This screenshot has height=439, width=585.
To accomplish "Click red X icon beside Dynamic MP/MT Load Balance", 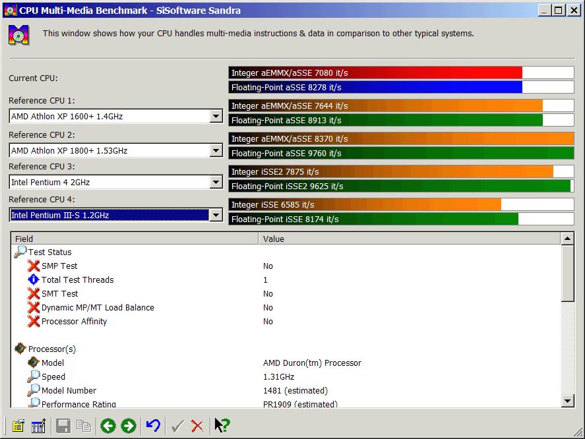I will tap(34, 307).
